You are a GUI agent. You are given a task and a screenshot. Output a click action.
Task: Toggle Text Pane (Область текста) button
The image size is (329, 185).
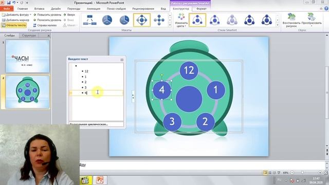click(14, 25)
